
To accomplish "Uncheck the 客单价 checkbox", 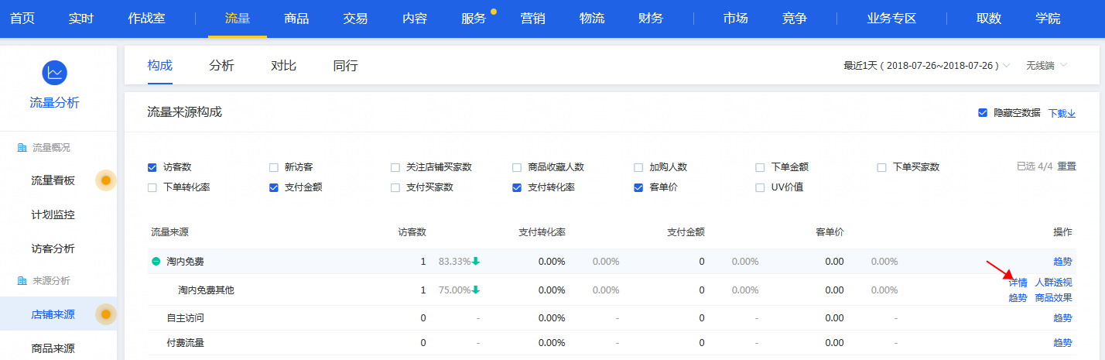I will click(638, 187).
